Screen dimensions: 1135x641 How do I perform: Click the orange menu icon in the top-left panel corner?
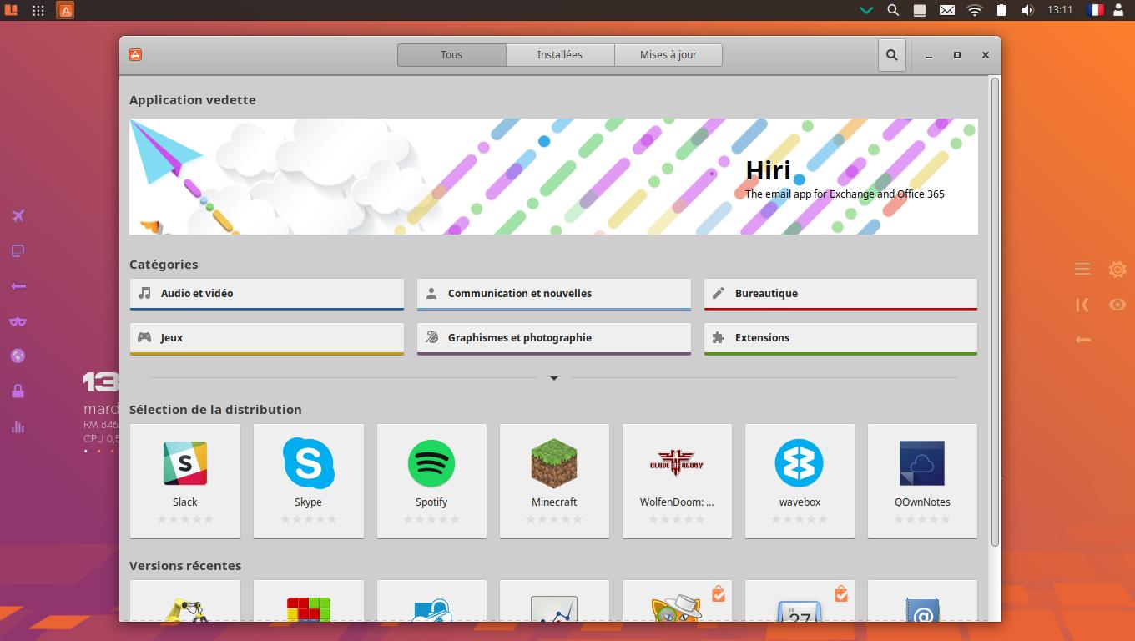11,10
